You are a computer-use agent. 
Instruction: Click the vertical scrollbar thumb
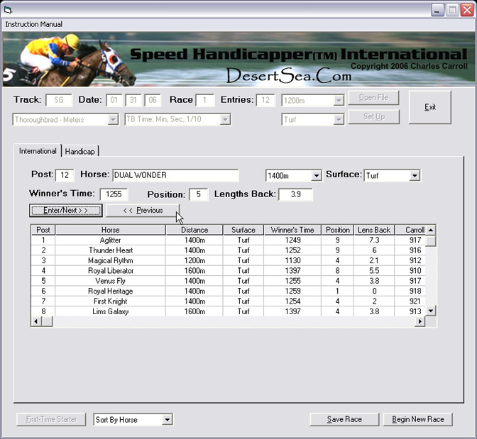(x=430, y=241)
